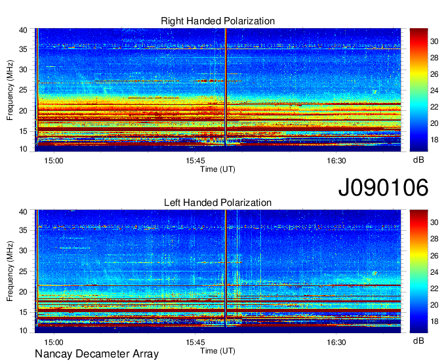The image size is (446, 362).
Task: Click the 22 dB label on Left Handed colorbar
Action: coord(434,289)
